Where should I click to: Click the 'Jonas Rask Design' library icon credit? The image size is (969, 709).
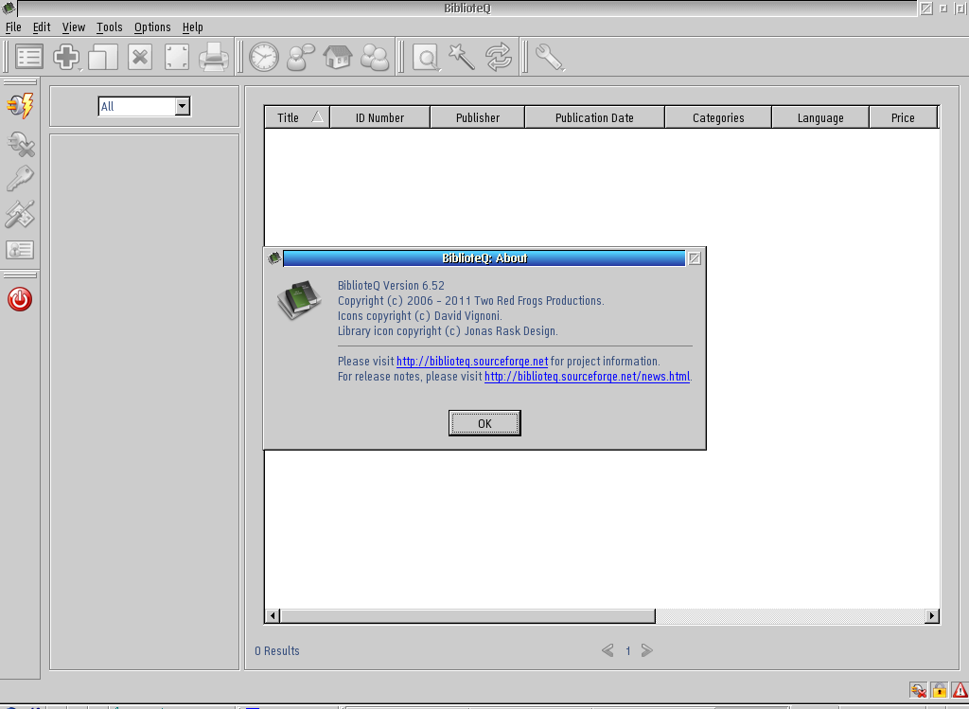pyautogui.click(x=448, y=331)
